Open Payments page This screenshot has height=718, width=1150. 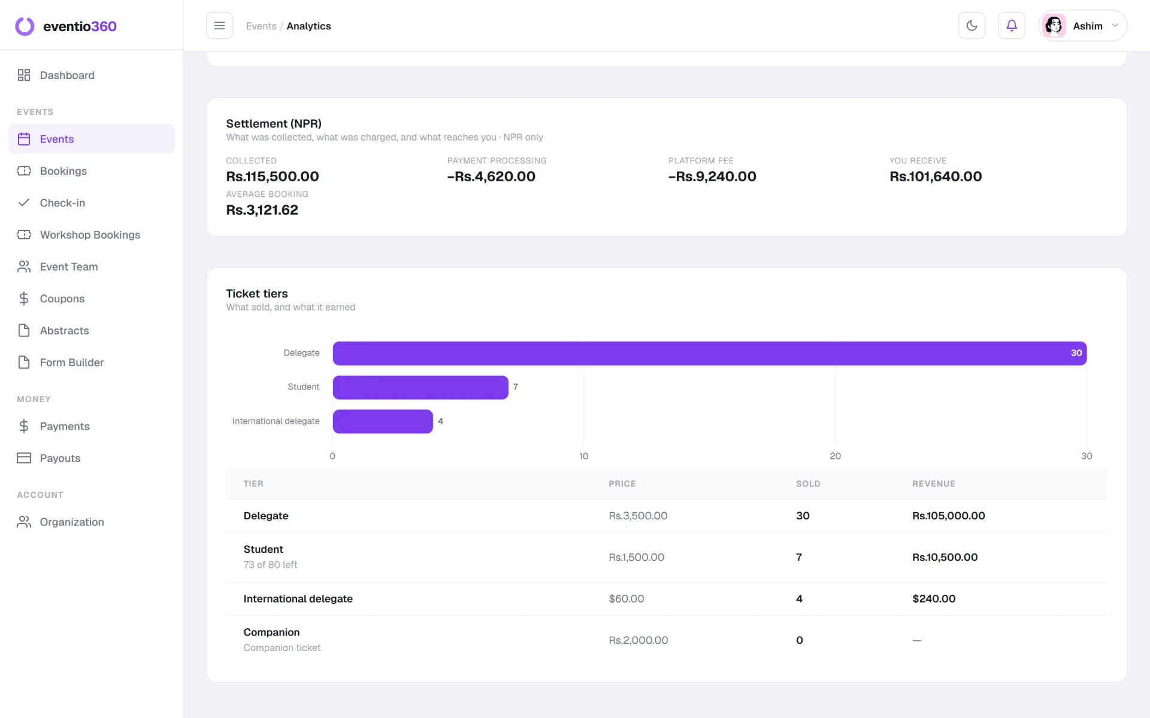92,426
